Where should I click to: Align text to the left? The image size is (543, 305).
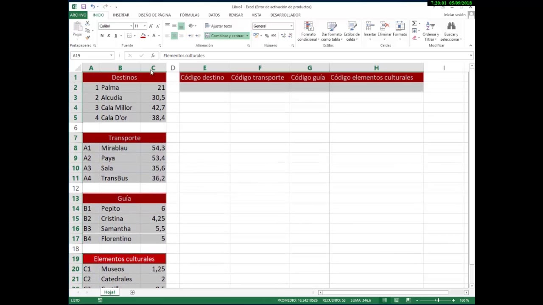click(x=167, y=36)
